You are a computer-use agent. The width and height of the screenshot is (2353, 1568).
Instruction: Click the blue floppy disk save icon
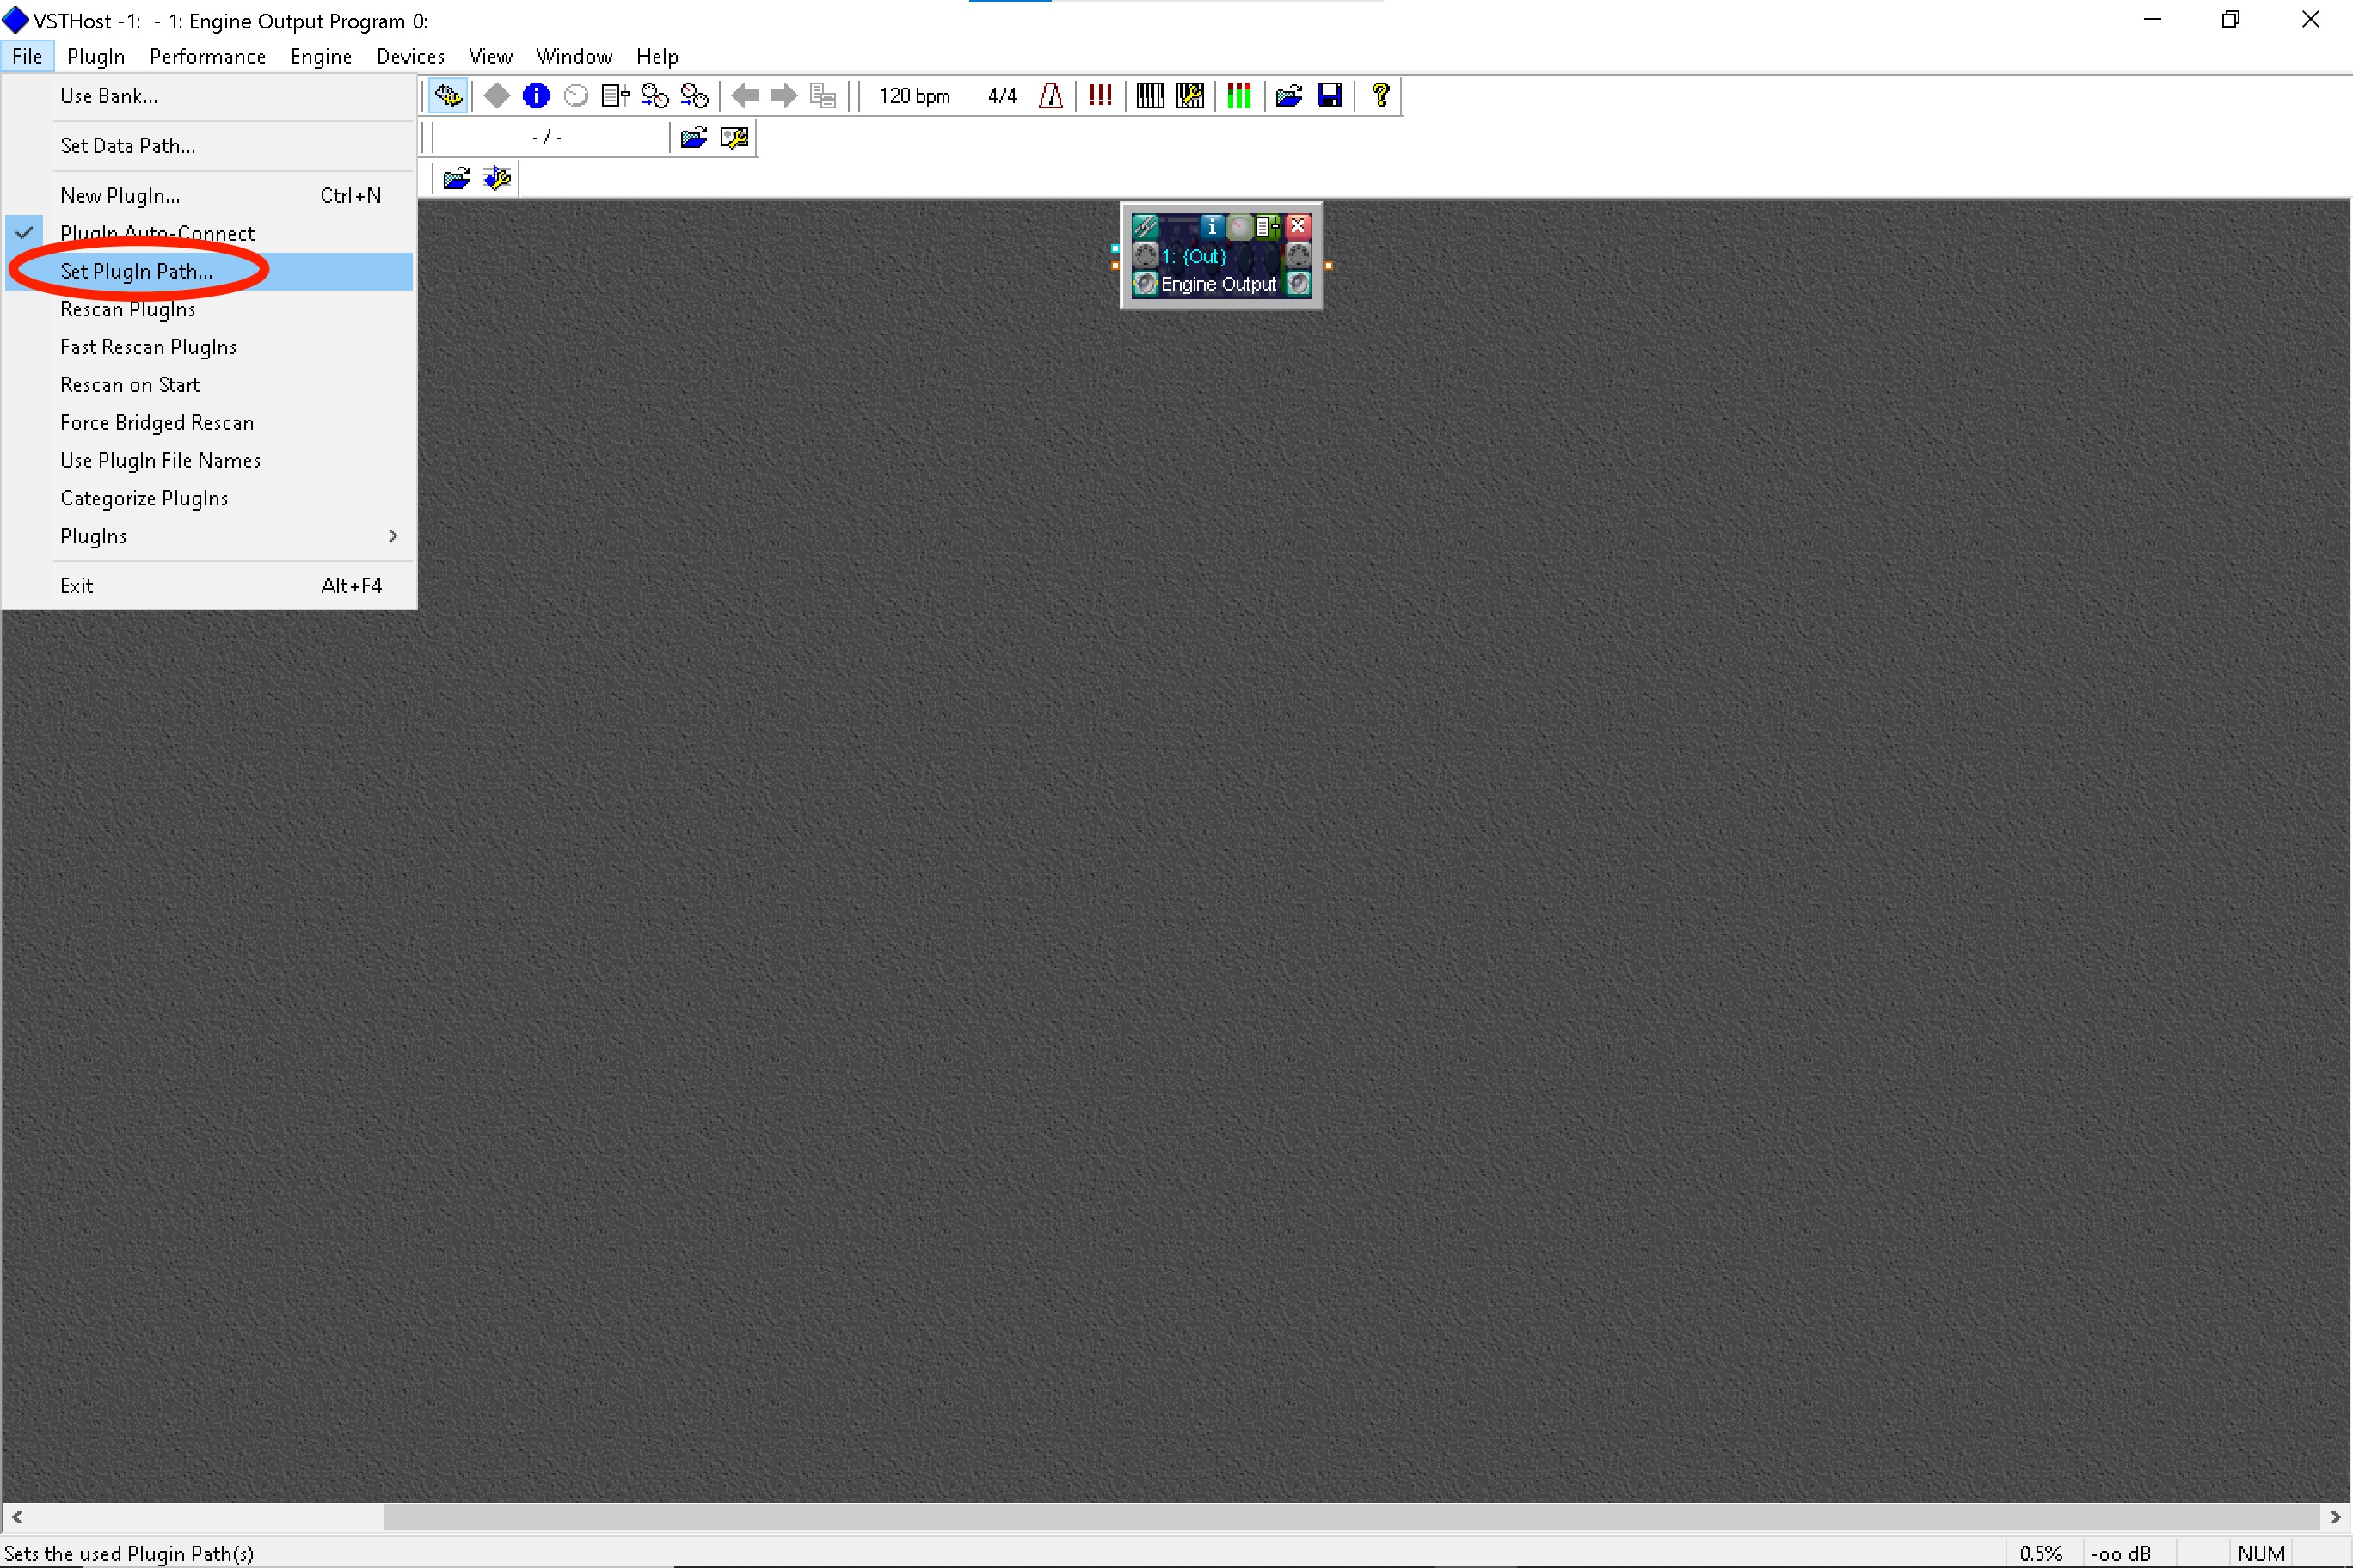(x=1330, y=96)
